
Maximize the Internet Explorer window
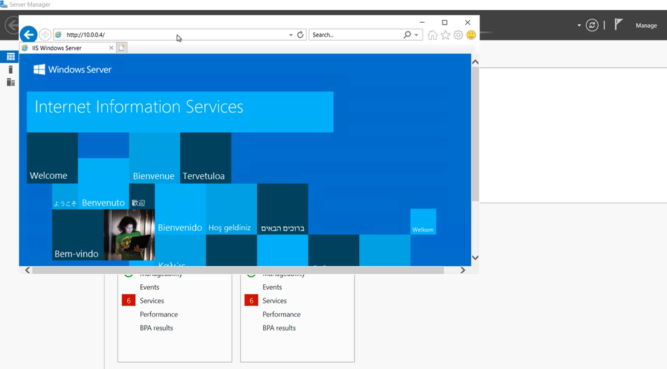pos(445,22)
